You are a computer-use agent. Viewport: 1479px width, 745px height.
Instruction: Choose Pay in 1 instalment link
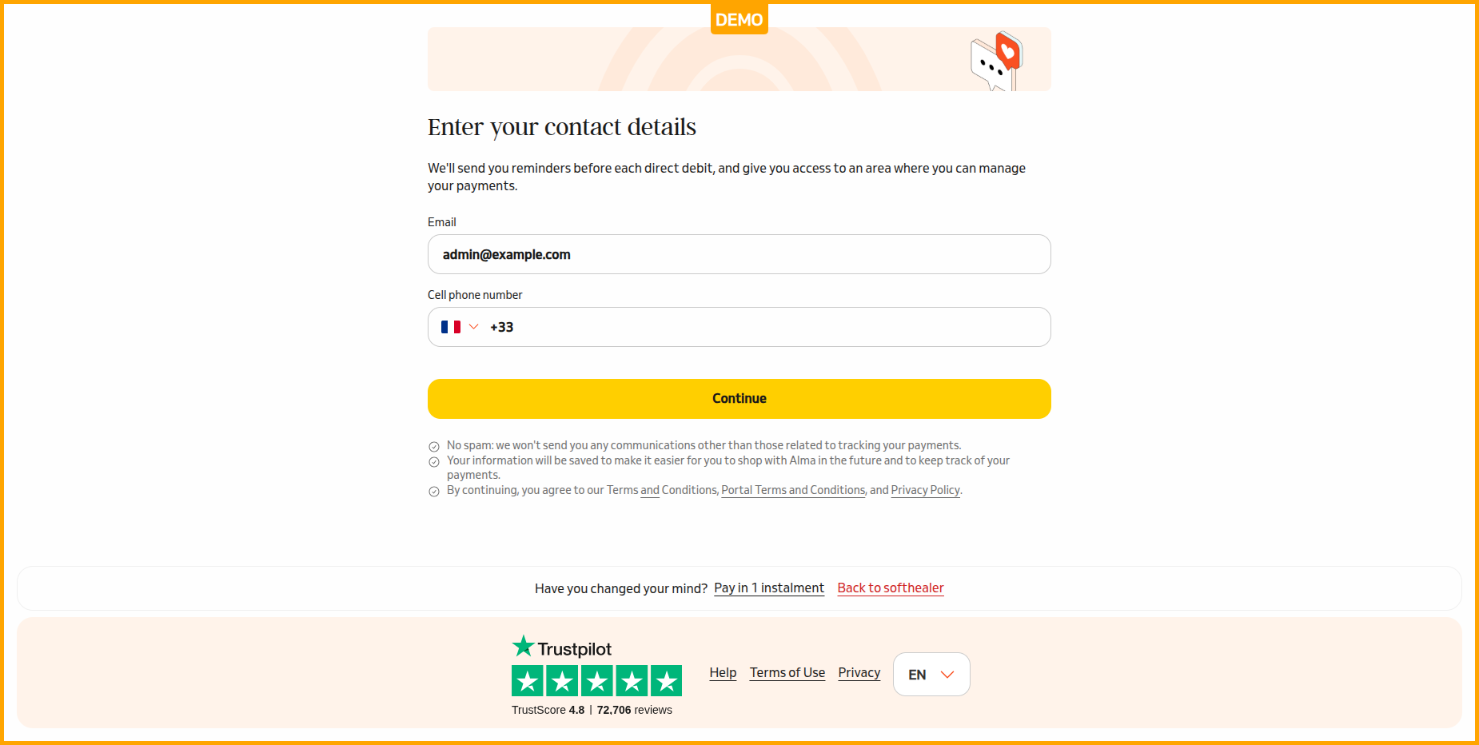768,588
